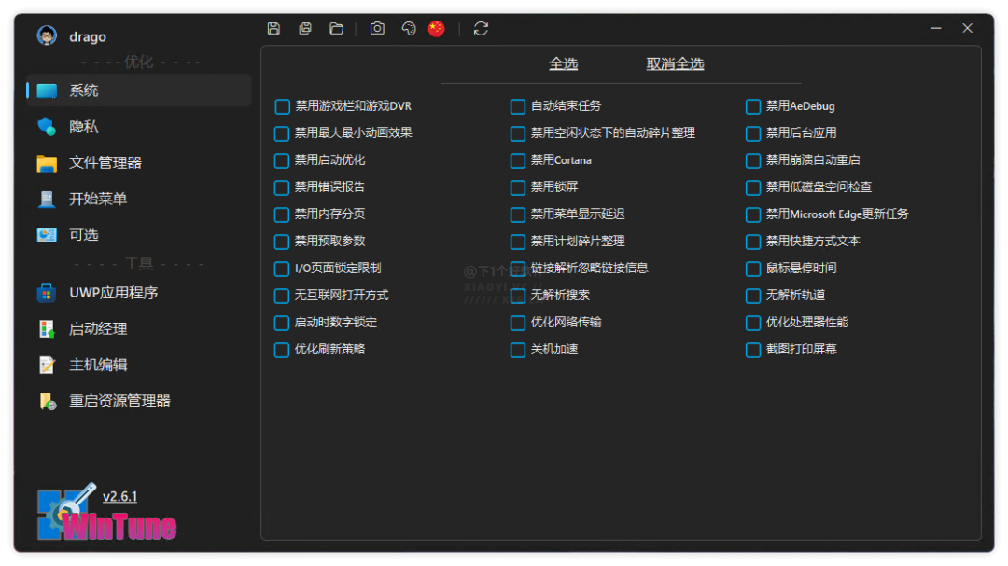Minimize the WinTune window
Viewport: 1008px width, 566px height.
tap(936, 28)
